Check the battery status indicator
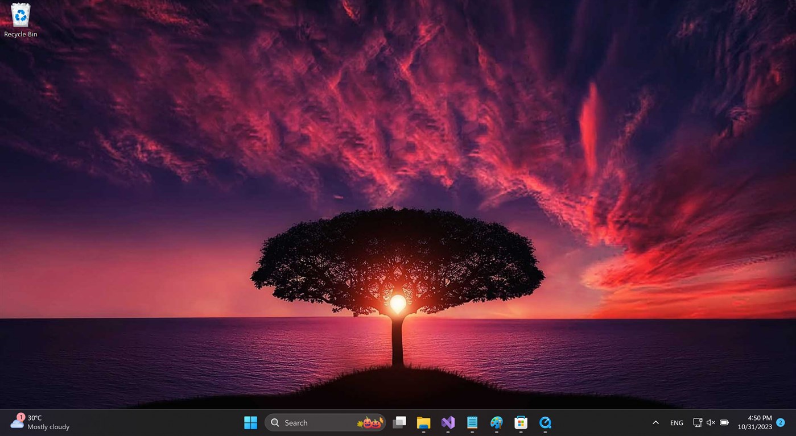 pos(724,422)
